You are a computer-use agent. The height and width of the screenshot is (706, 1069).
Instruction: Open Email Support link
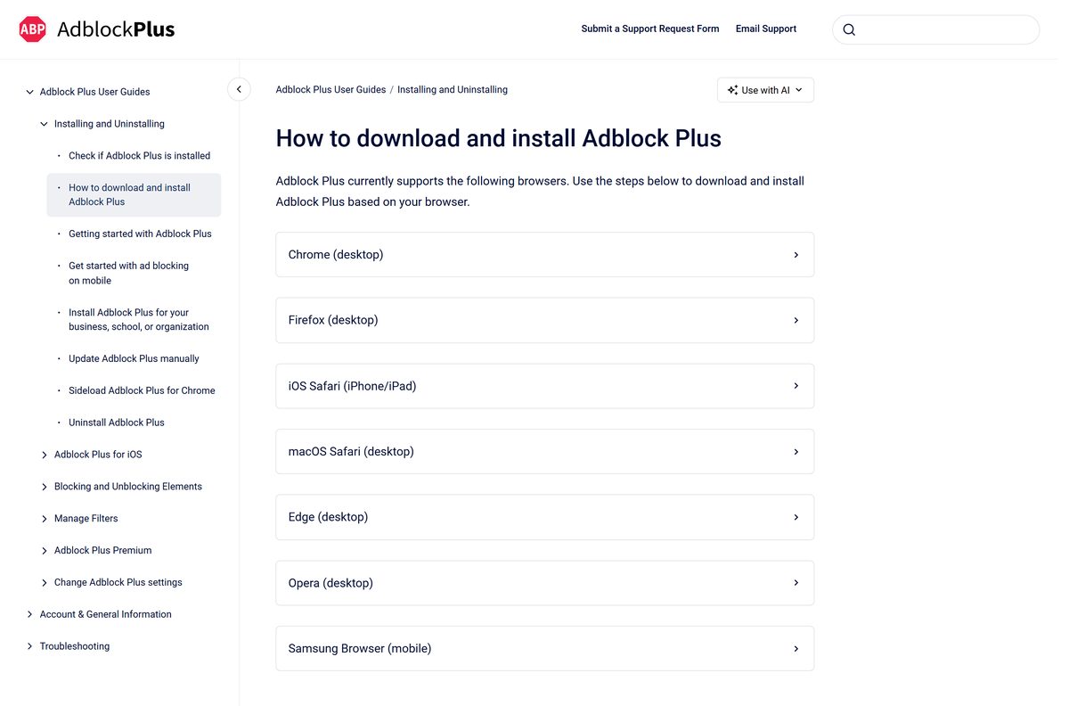(766, 29)
